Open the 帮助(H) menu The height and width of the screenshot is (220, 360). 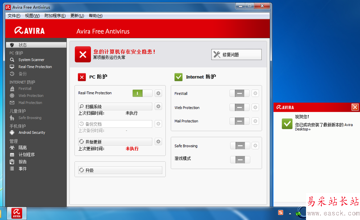pos(96,16)
